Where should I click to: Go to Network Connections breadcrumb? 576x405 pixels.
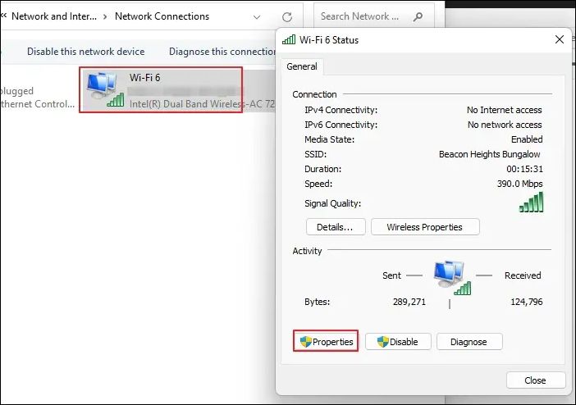coord(162,16)
